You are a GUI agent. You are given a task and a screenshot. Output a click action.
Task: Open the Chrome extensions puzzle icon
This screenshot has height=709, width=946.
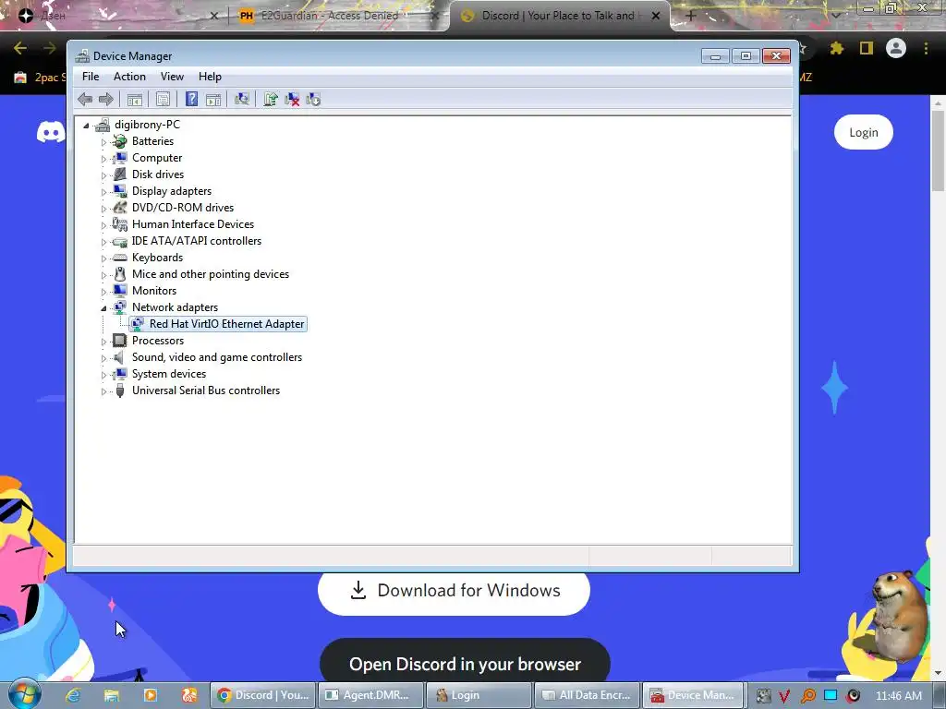coord(836,48)
